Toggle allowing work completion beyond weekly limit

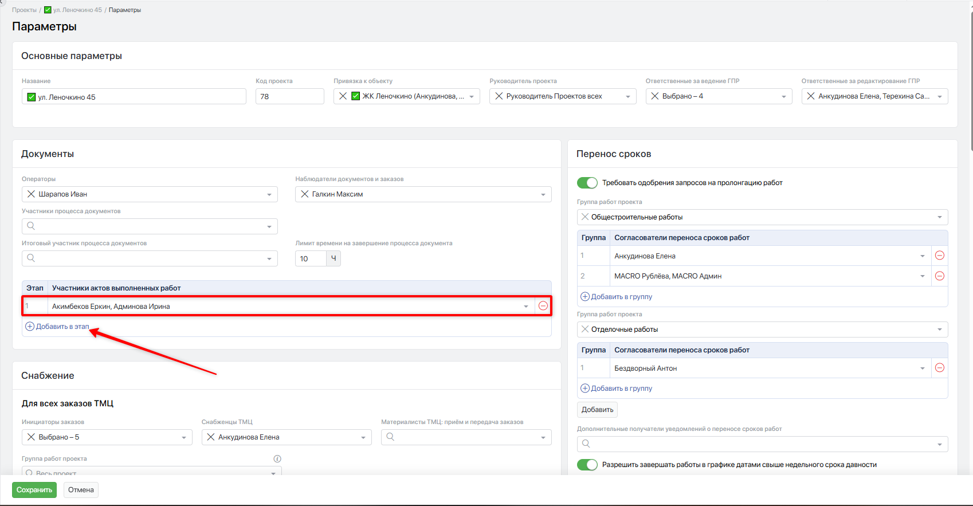click(x=587, y=465)
